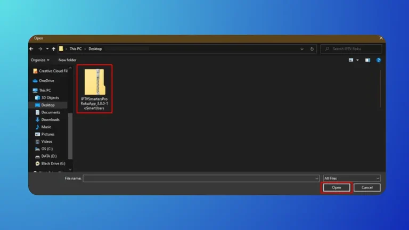Click the New folder toolbar item
This screenshot has width=409, height=230.
pos(67,60)
